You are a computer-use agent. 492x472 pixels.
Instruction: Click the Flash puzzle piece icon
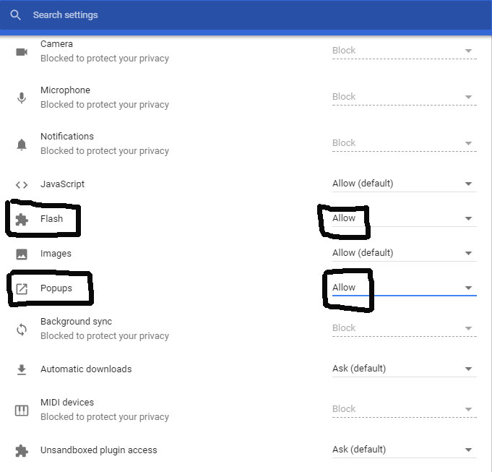tap(22, 219)
